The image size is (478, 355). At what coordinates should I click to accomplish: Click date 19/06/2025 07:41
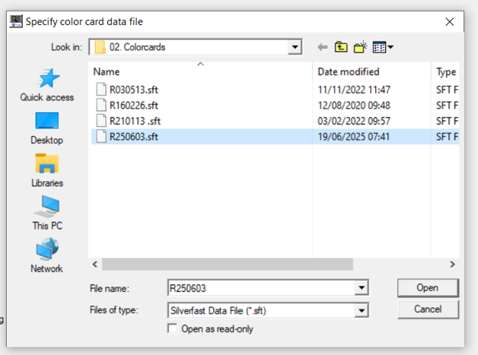tap(354, 136)
